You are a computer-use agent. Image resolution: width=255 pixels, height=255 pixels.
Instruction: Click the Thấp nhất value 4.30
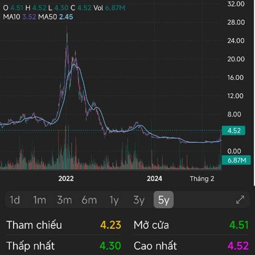point(110,246)
